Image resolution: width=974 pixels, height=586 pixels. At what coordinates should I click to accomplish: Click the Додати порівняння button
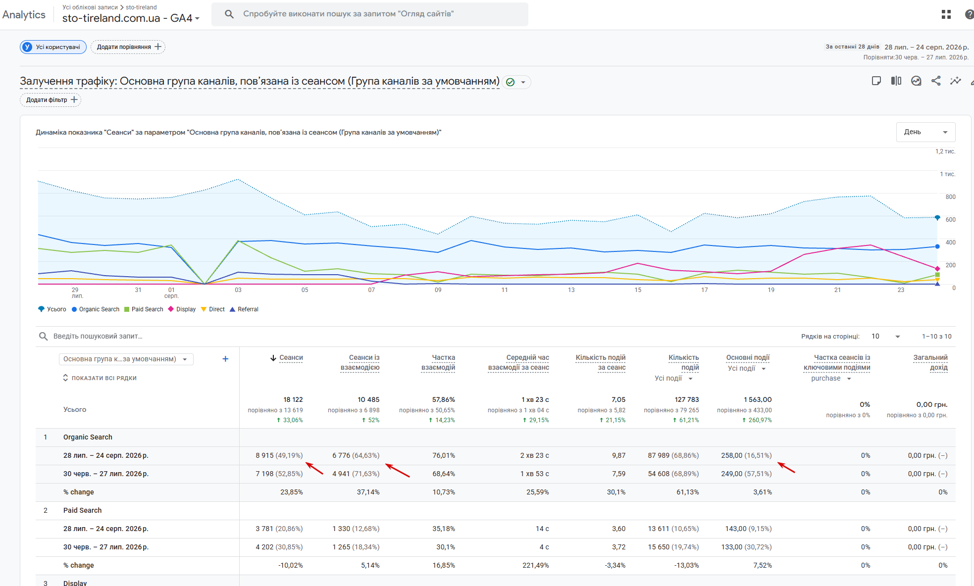coord(128,47)
